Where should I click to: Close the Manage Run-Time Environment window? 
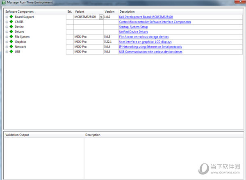[240, 1]
